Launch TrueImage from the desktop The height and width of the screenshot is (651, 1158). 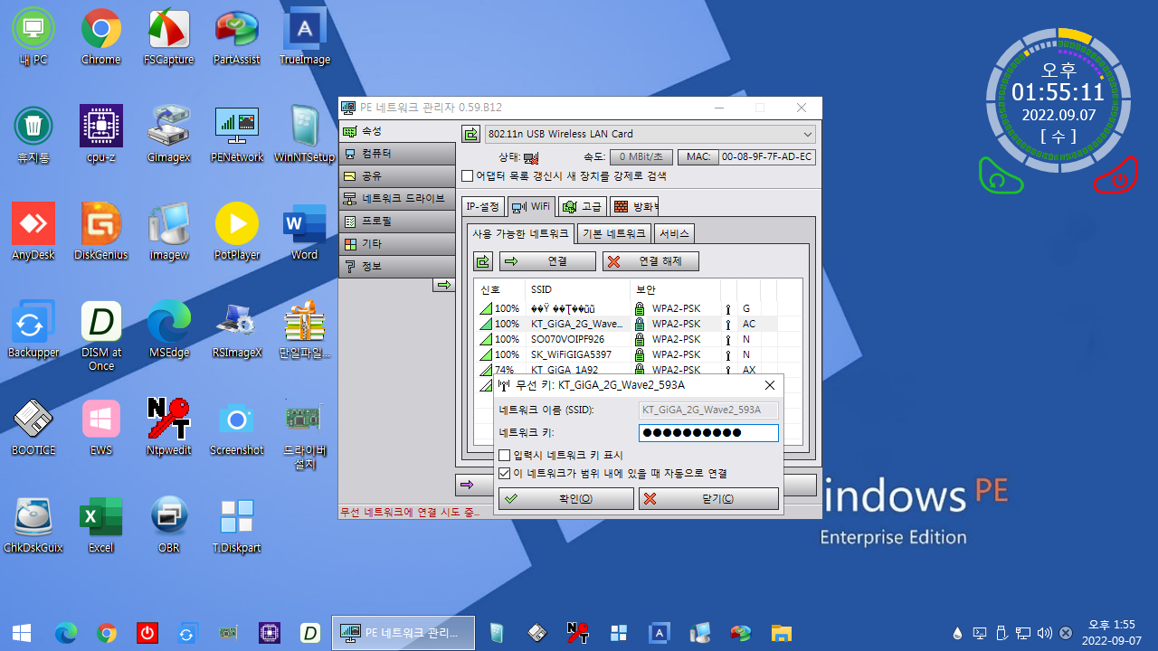(x=305, y=37)
